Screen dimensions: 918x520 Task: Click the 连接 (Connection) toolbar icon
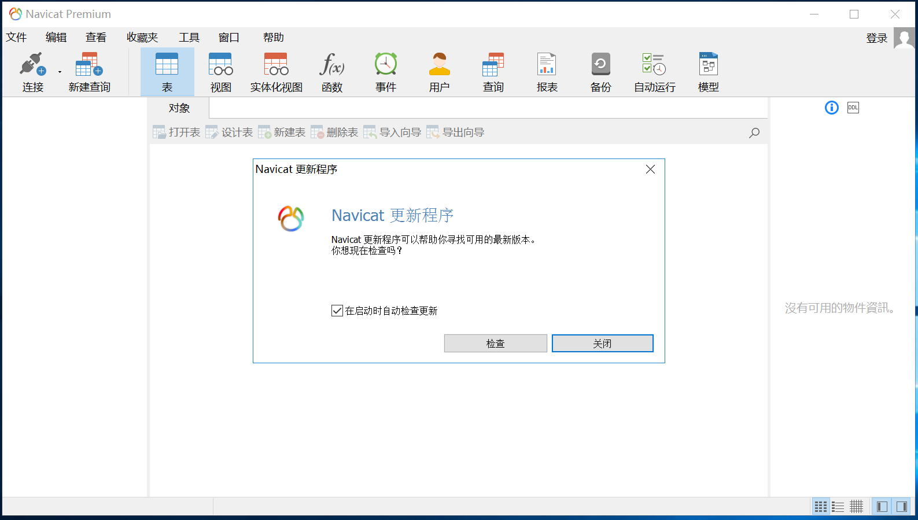click(x=33, y=72)
